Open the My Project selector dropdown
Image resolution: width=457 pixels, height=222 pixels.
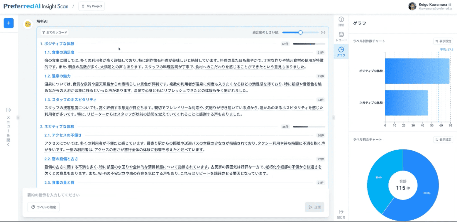coord(91,6)
